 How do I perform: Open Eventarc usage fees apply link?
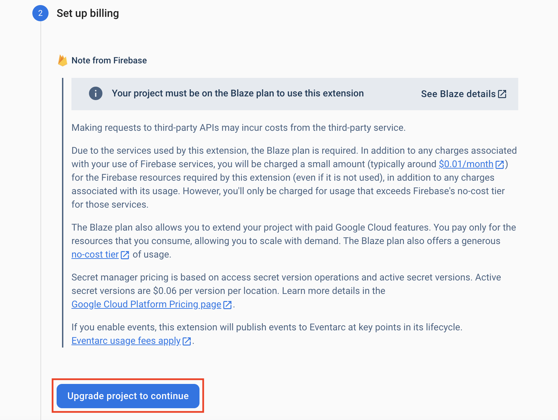pyautogui.click(x=126, y=341)
